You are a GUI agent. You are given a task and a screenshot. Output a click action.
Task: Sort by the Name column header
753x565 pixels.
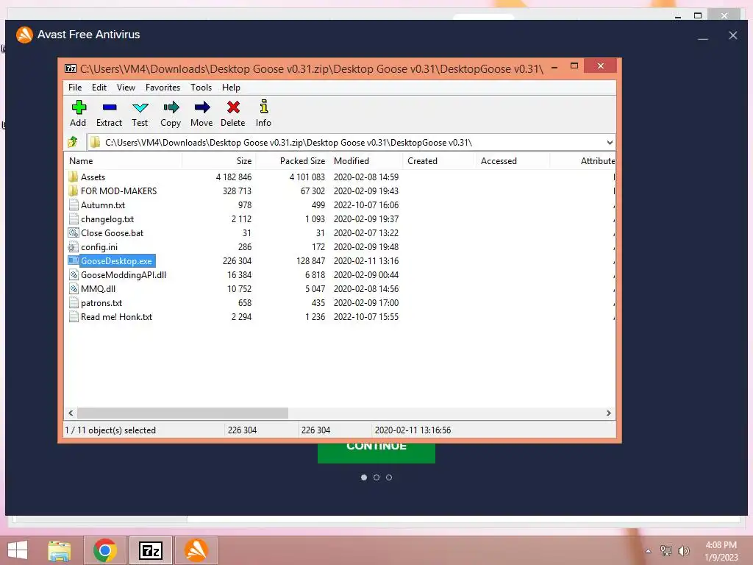pyautogui.click(x=123, y=161)
